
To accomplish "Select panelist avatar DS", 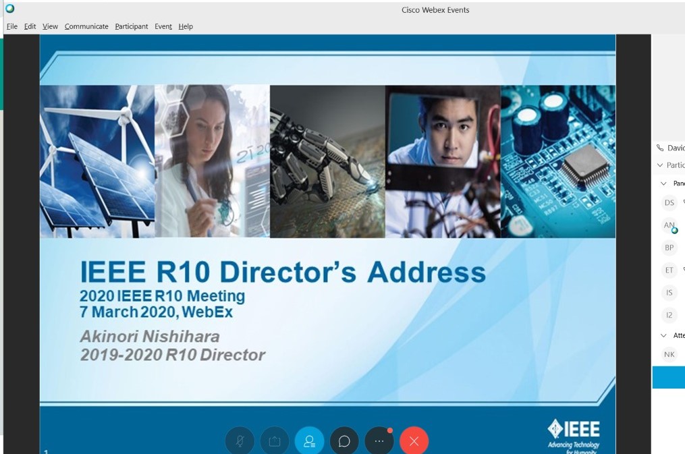I will [669, 202].
